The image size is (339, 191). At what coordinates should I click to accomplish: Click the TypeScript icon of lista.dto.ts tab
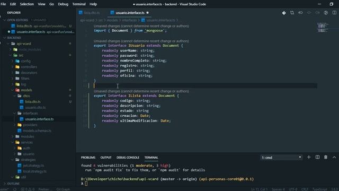pyautogui.click(x=81, y=13)
